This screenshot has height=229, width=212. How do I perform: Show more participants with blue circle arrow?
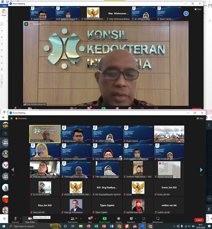[186, 14]
